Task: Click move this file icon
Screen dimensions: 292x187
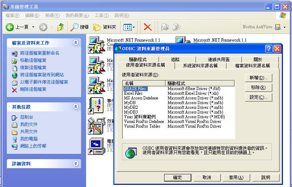Action: pos(14,61)
